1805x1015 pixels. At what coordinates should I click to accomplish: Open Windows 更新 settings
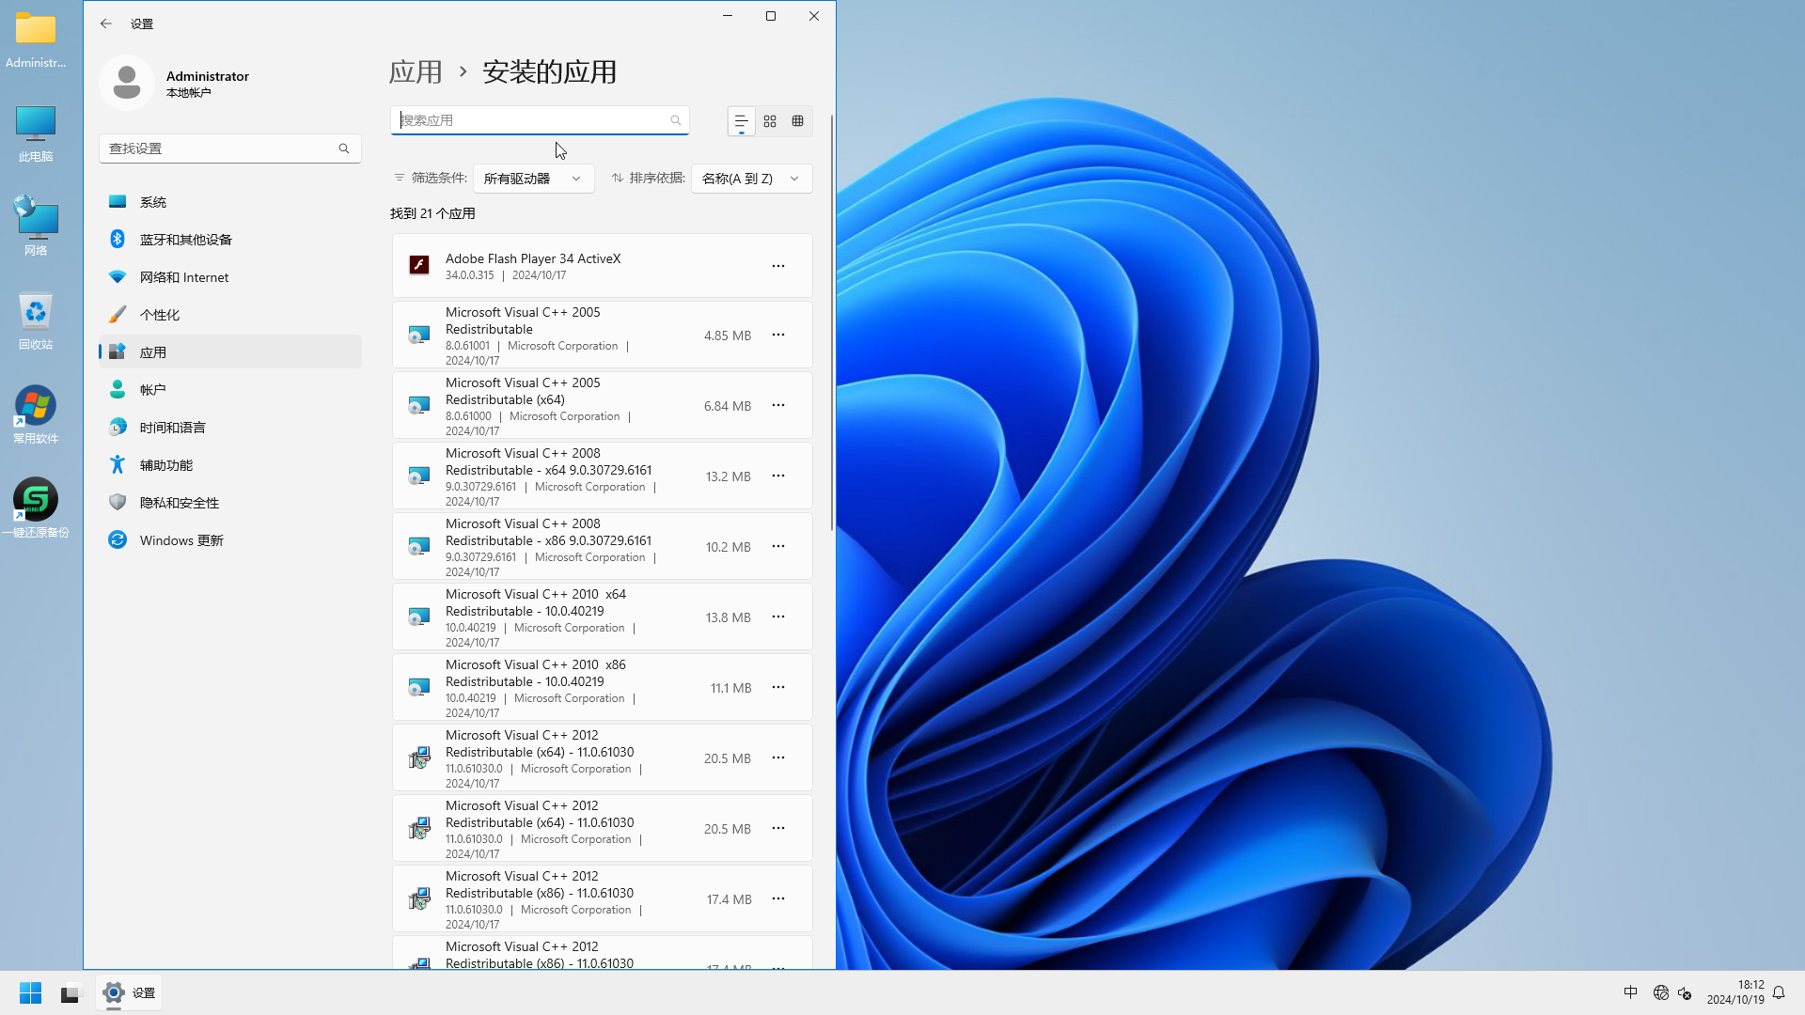(230, 540)
